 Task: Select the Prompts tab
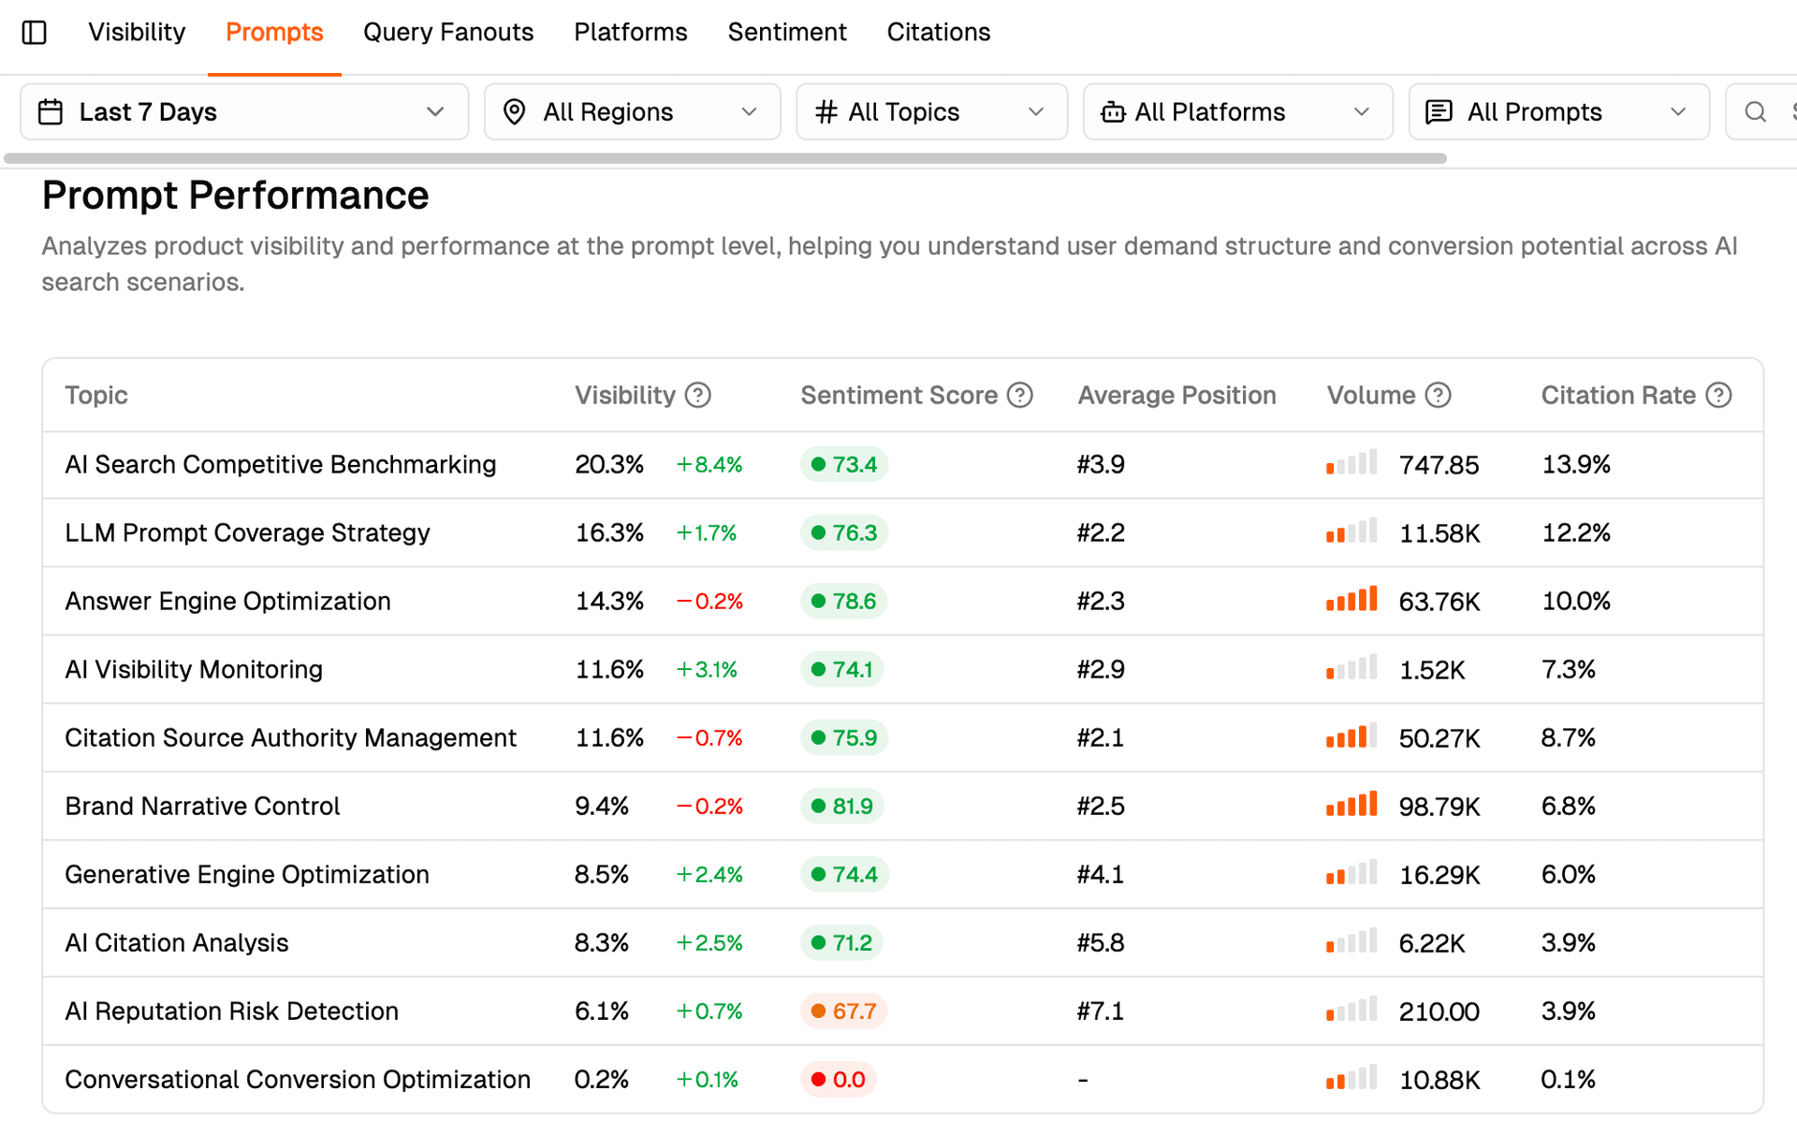(x=274, y=33)
